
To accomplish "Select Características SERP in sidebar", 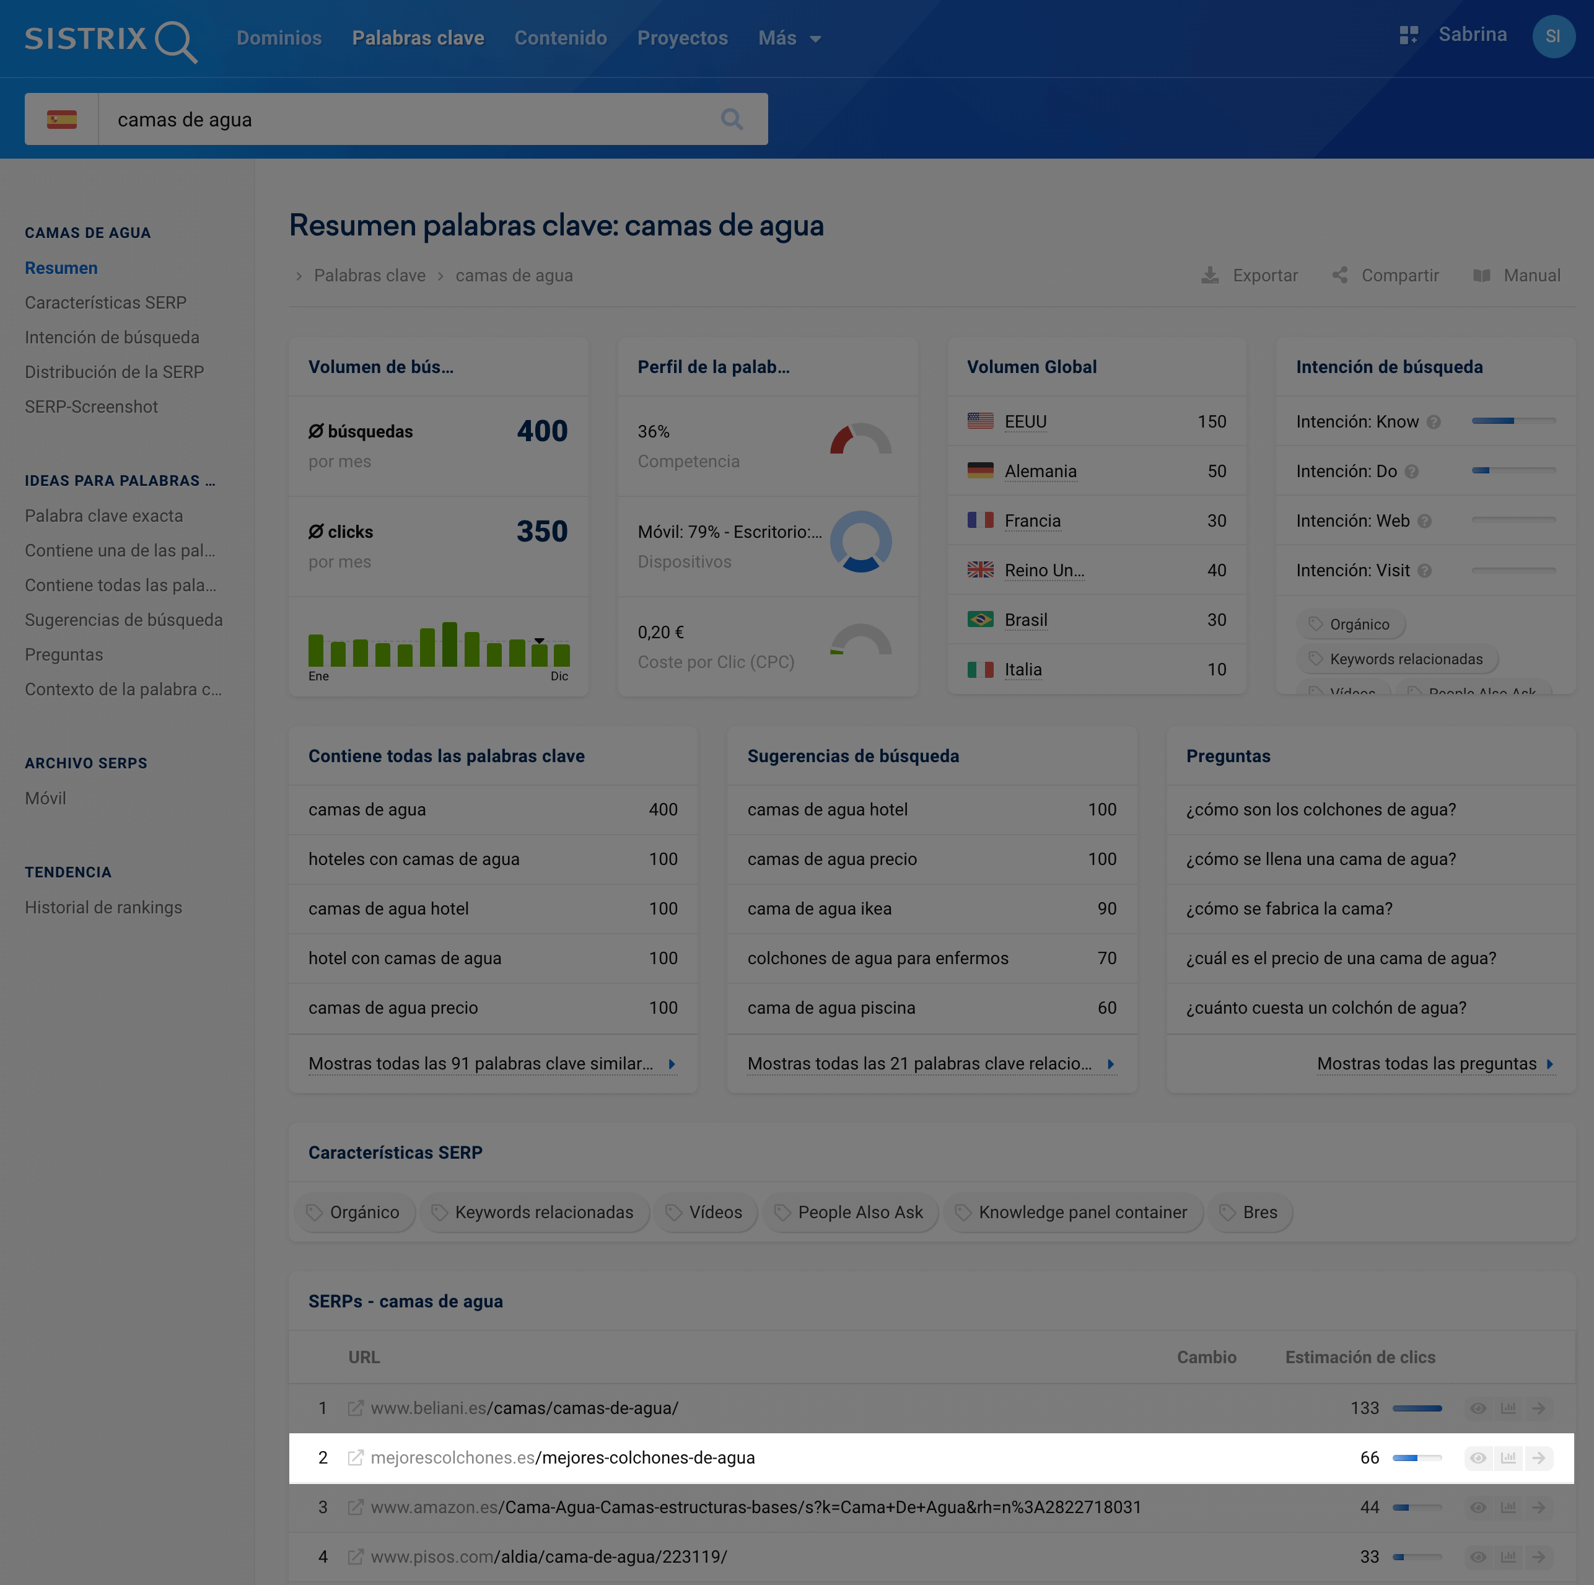I will click(x=105, y=303).
